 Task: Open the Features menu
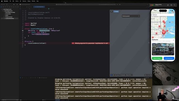(24, 1)
